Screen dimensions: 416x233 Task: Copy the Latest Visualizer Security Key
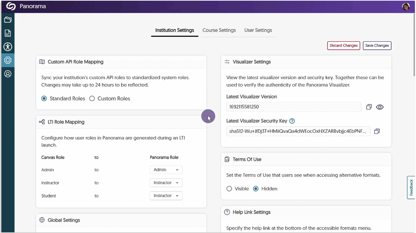click(x=377, y=131)
